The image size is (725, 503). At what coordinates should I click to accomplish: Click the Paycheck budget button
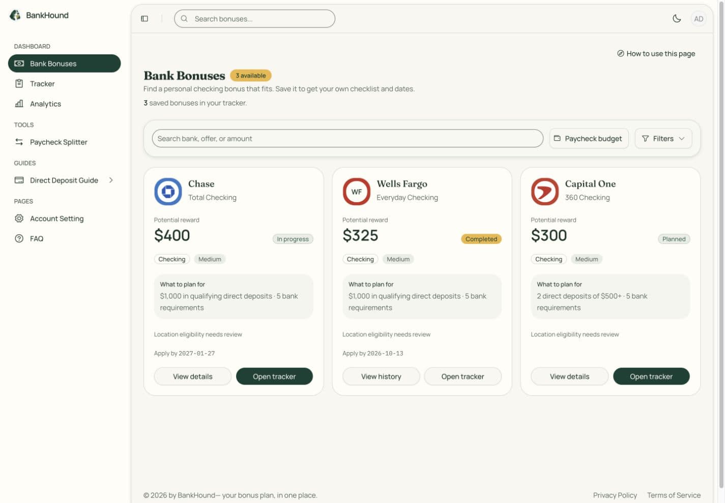tap(589, 139)
